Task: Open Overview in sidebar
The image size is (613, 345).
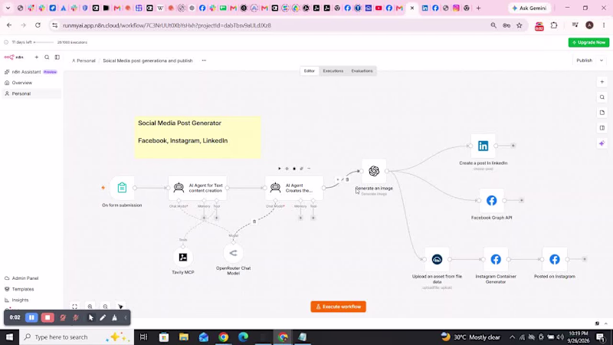Action: [31, 83]
